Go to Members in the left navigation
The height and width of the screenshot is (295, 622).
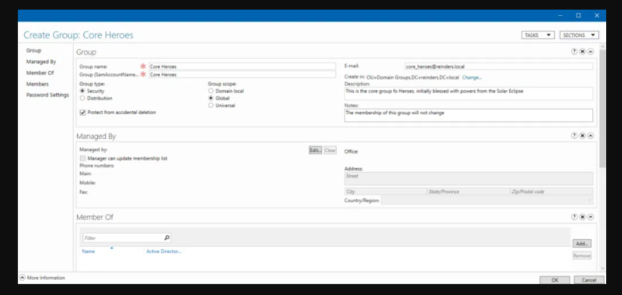(37, 84)
